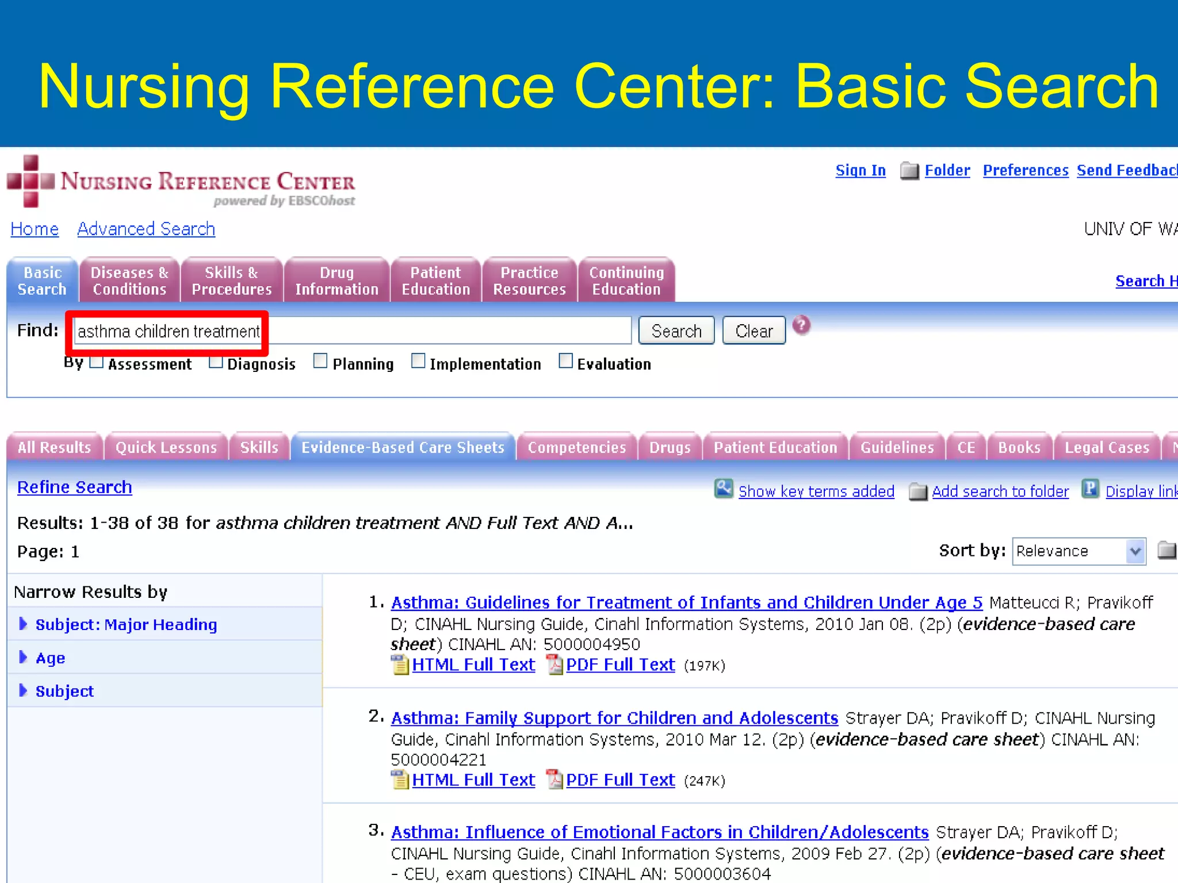Open the Folder link

(947, 171)
